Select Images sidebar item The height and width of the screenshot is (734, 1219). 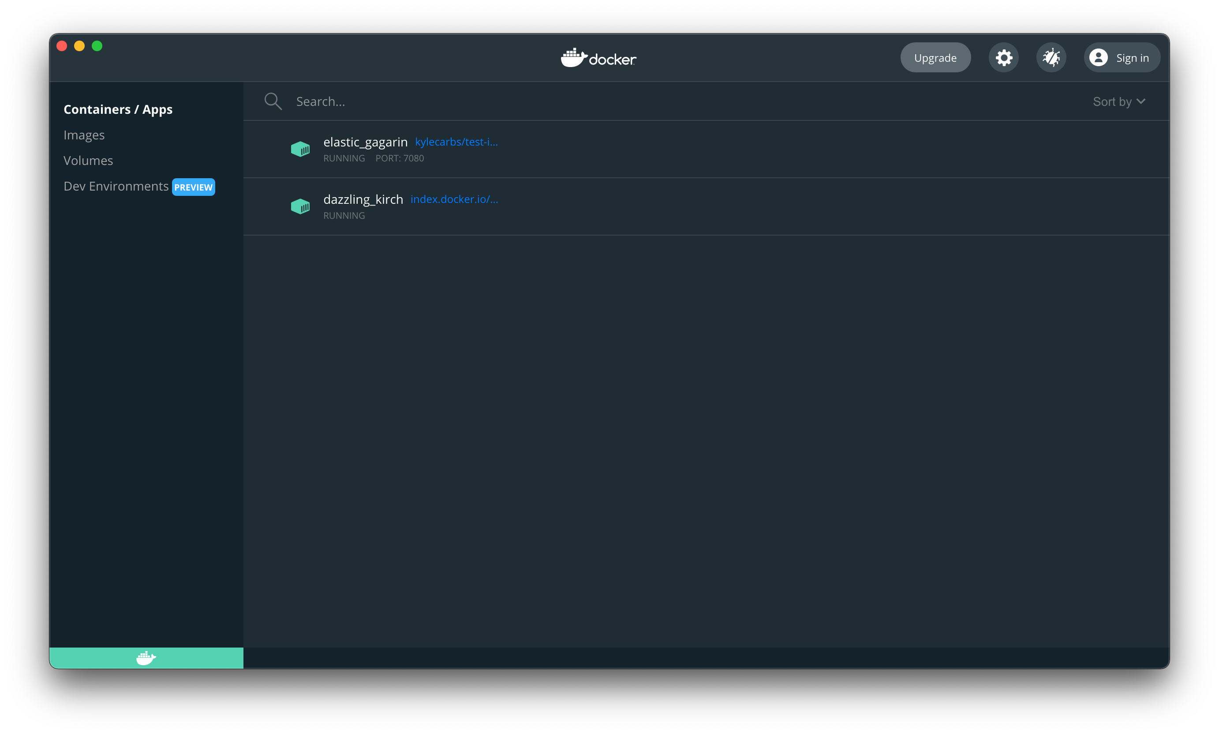click(85, 135)
